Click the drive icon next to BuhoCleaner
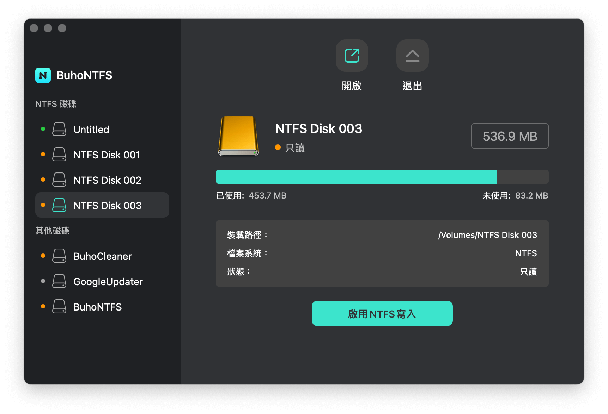The image size is (608, 414). (59, 256)
